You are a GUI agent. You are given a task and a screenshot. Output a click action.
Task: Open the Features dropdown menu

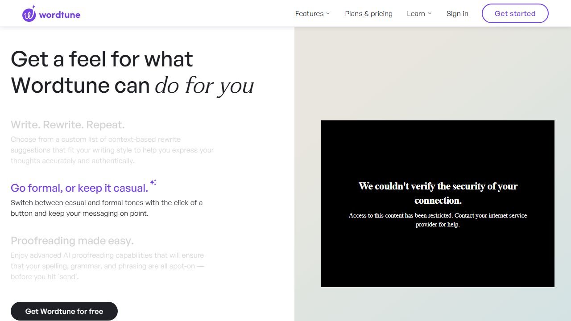pyautogui.click(x=312, y=13)
